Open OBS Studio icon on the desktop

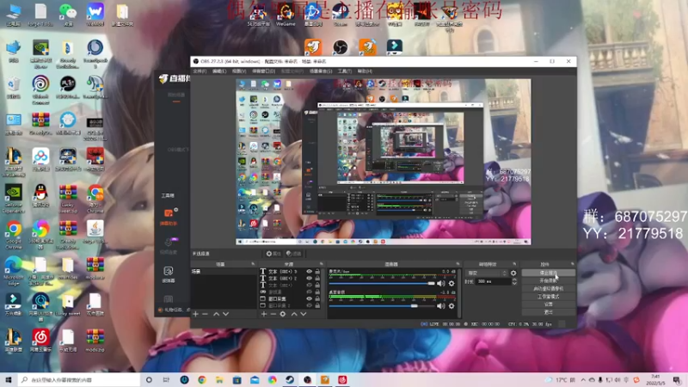(x=340, y=46)
